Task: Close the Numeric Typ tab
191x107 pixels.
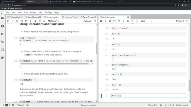Action: (77, 17)
